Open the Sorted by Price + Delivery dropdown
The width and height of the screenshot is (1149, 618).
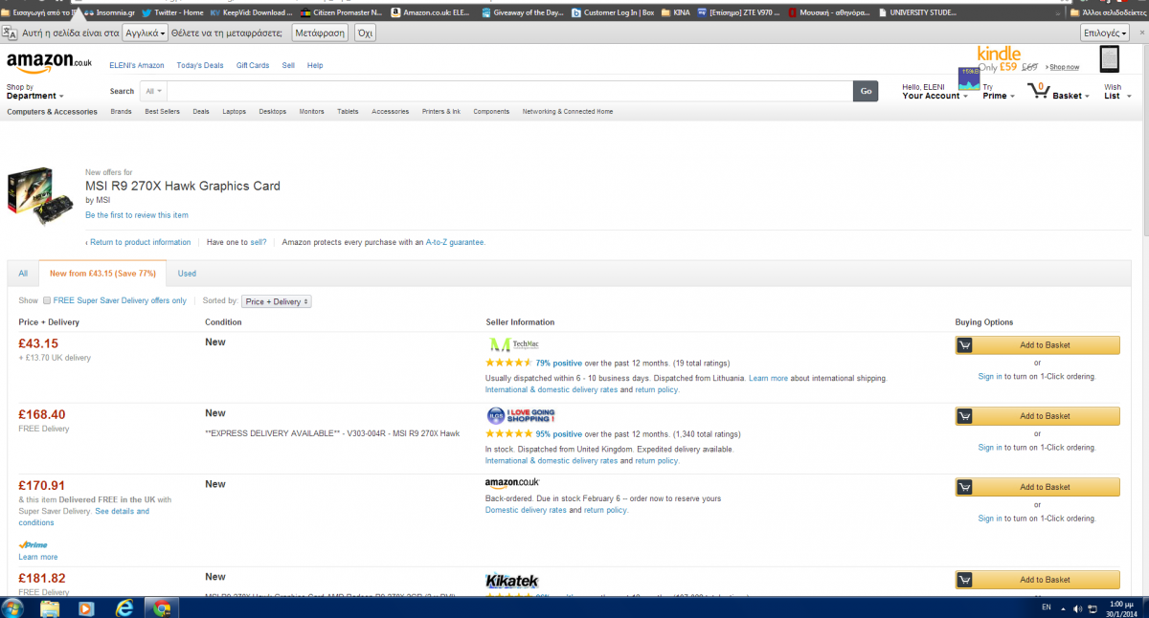click(x=276, y=301)
